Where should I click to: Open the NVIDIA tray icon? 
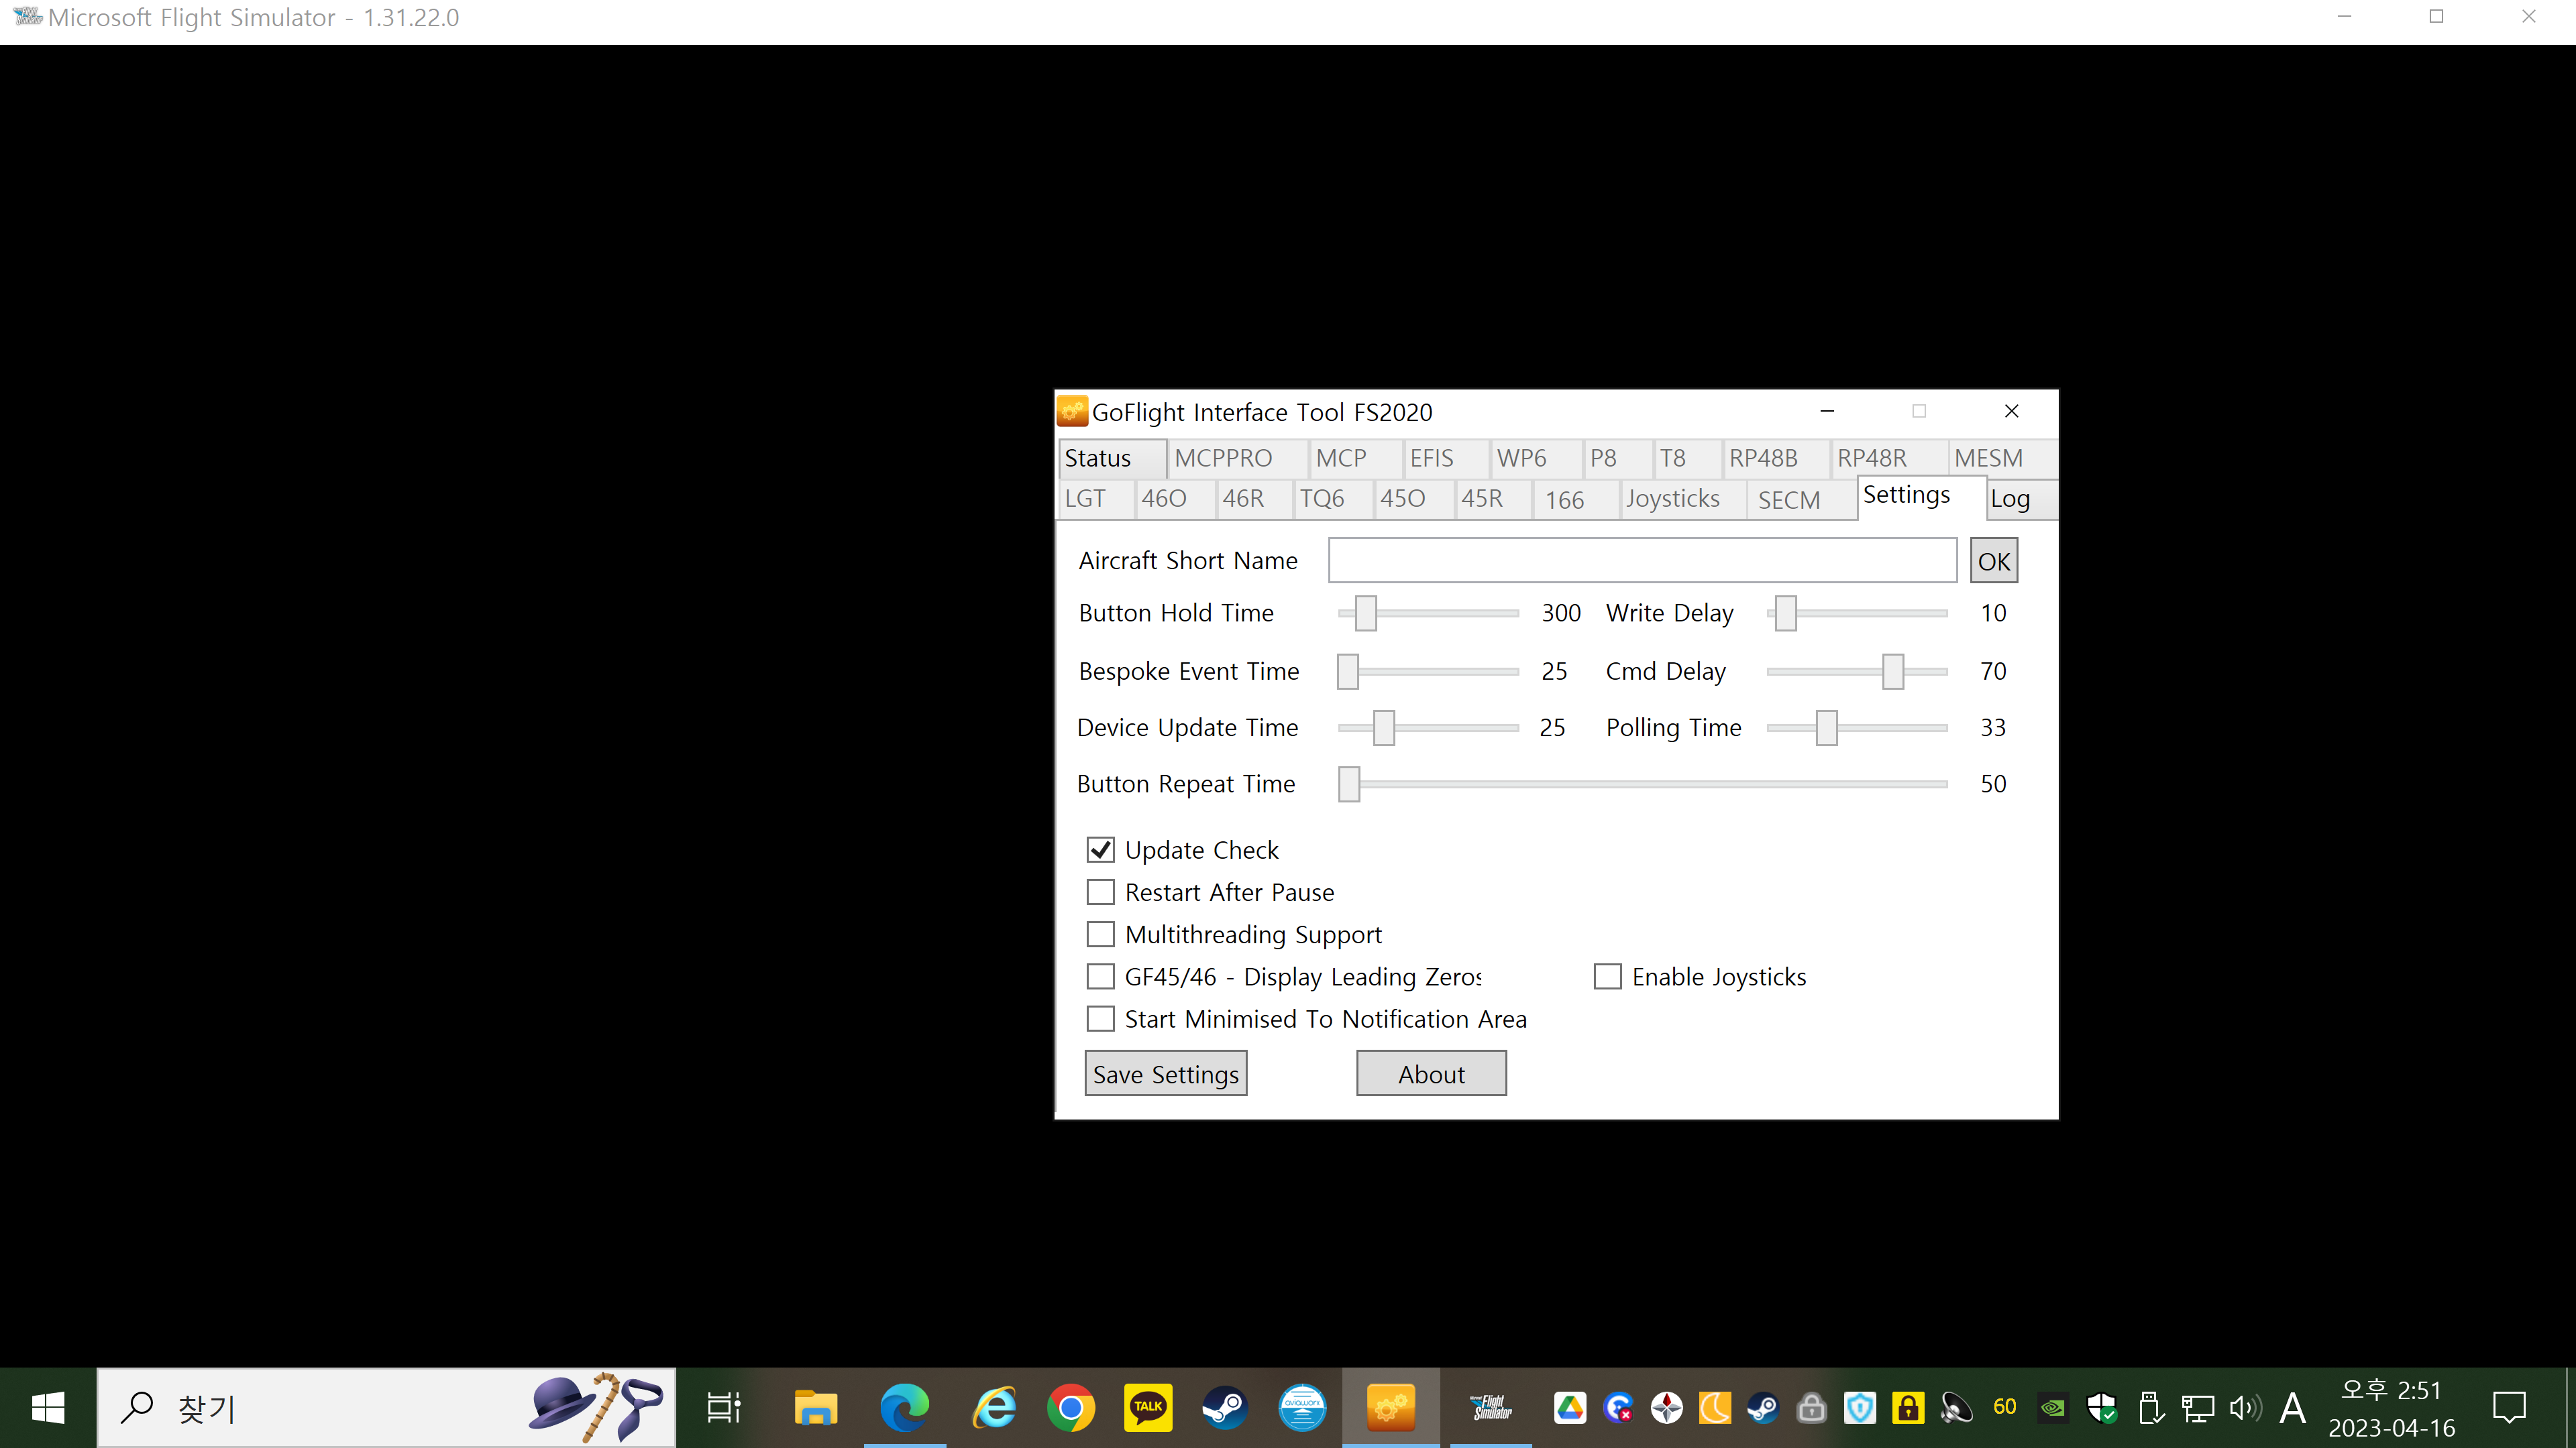pos(2053,1408)
